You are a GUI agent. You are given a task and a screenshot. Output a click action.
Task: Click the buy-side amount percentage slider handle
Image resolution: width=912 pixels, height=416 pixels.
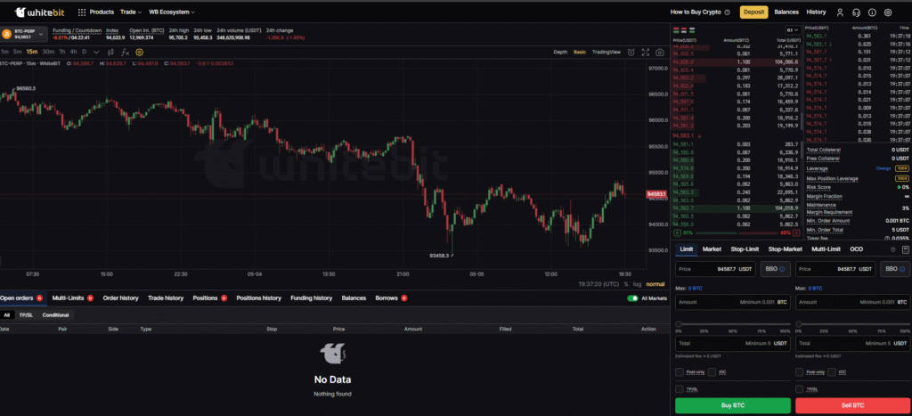point(678,323)
